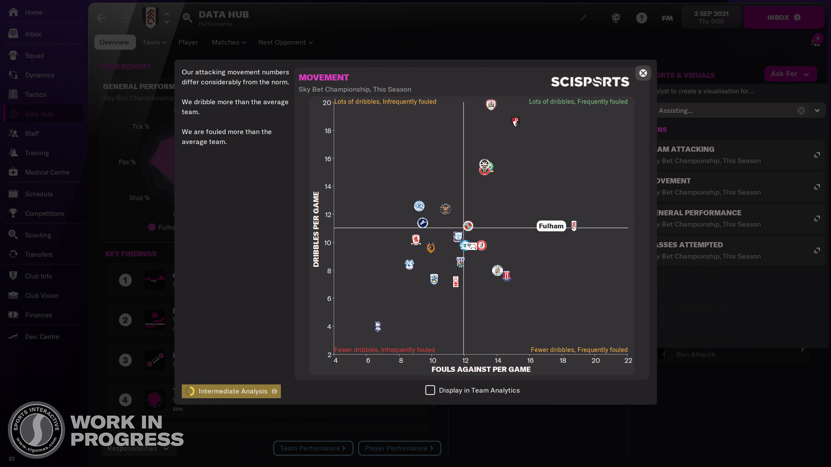
Task: Select the Overview tab
Action: pyautogui.click(x=113, y=42)
